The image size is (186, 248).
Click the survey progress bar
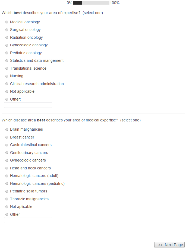click(91, 3)
